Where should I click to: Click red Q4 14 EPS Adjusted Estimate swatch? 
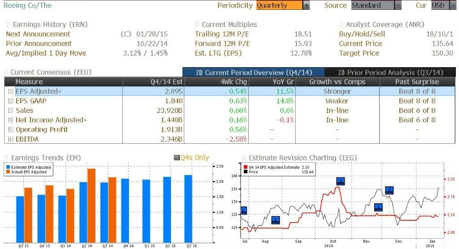point(245,167)
